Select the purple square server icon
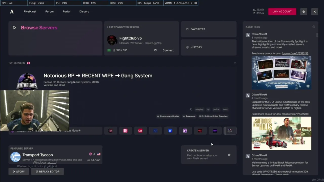This screenshot has height=182, width=324. 185,131
